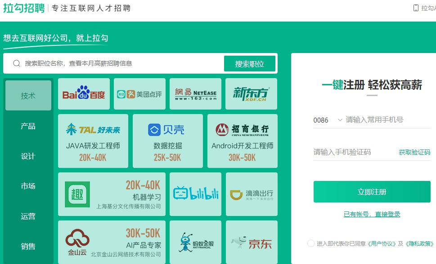The width and height of the screenshot is (436, 264).
Task: Select the 销售 category tab
Action: coord(28,246)
